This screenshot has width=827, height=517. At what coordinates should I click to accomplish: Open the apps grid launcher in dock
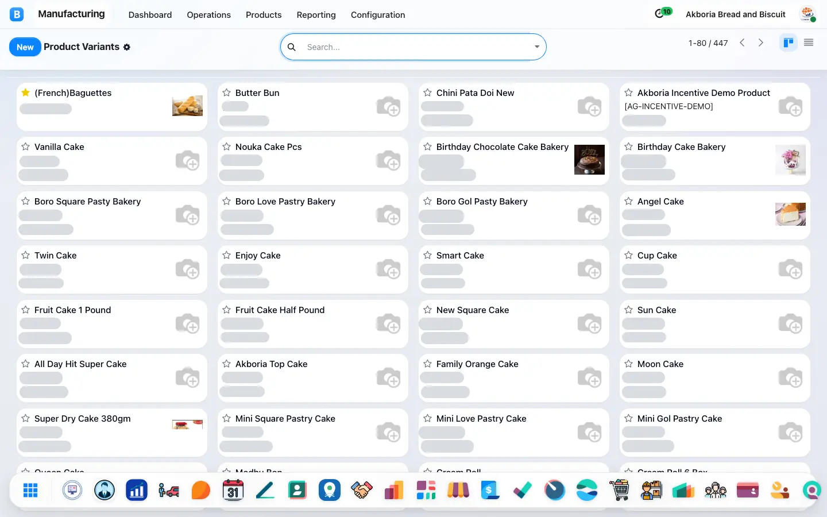click(30, 491)
